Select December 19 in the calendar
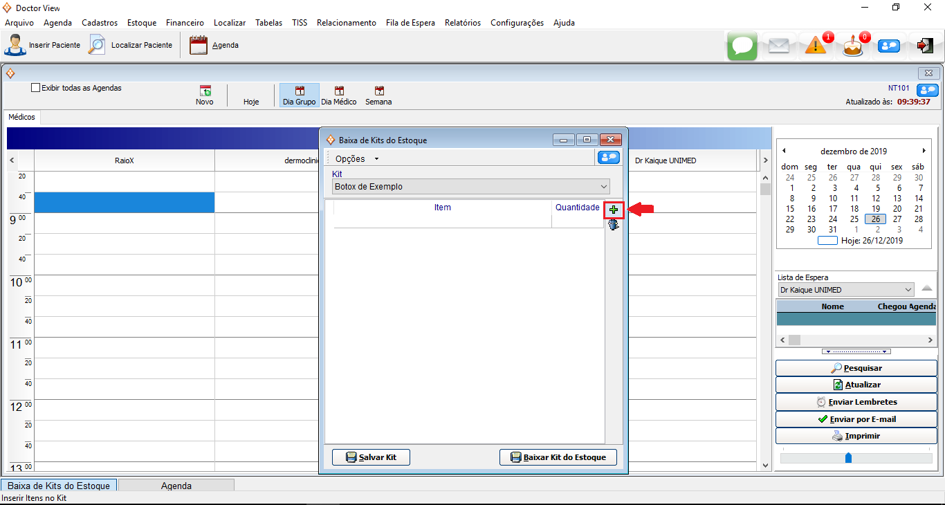The image size is (945, 505). point(875,208)
